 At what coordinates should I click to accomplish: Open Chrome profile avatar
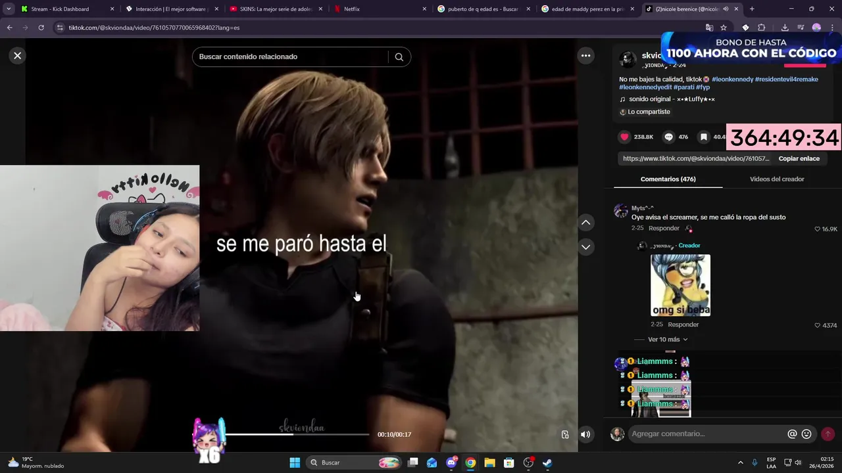tap(816, 28)
